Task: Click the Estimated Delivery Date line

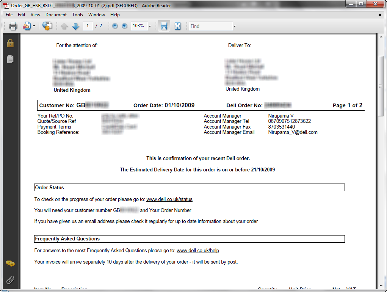Action: click(197, 170)
